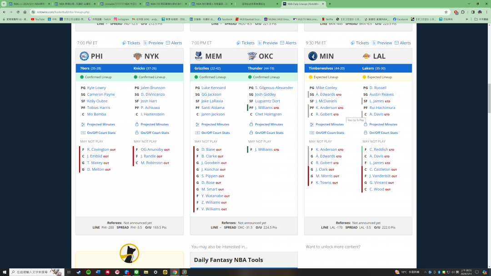Image resolution: width=491 pixels, height=276 pixels.
Task: Select the NBA Daily Lineups RotoWire tab
Action: coord(303,4)
